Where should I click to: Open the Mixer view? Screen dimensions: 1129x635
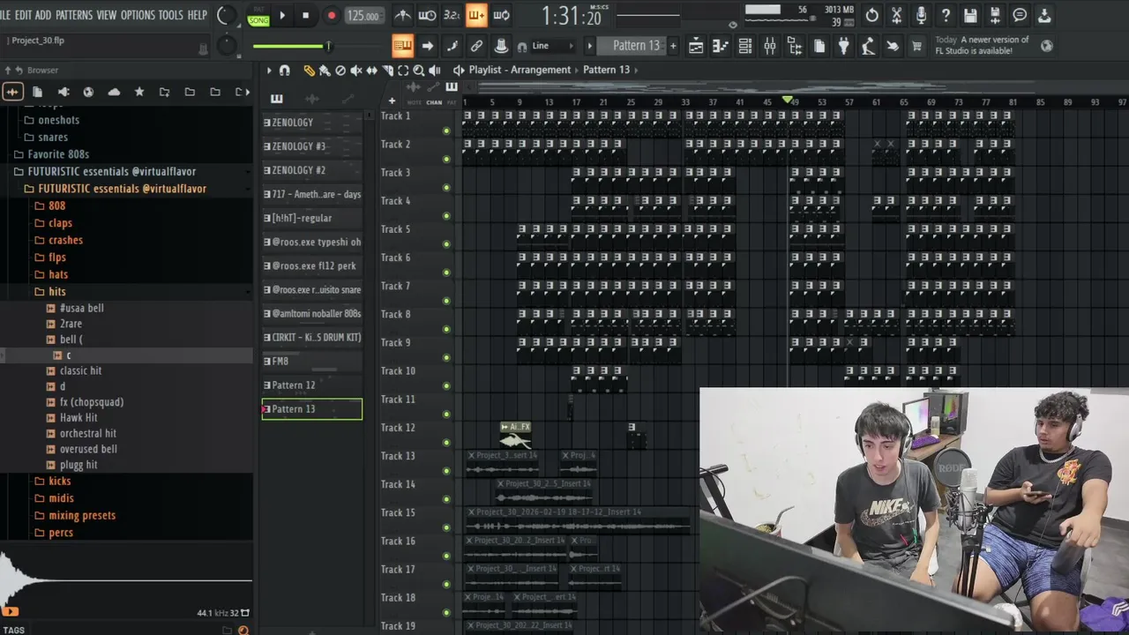pos(770,46)
